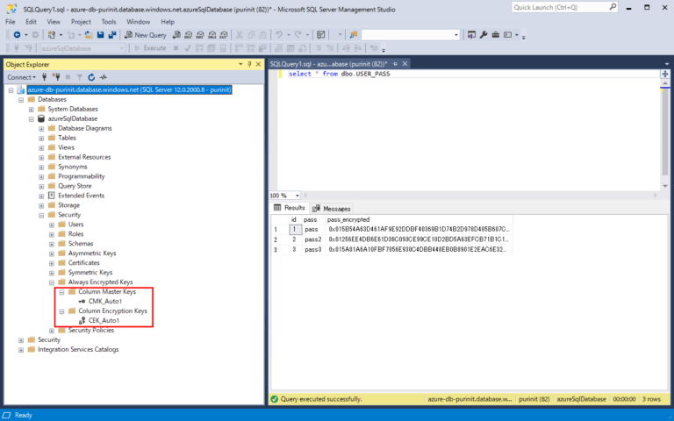Viewport: 674px width, 421px height.
Task: Click the Solution Explorer window icon
Action: 471,35
